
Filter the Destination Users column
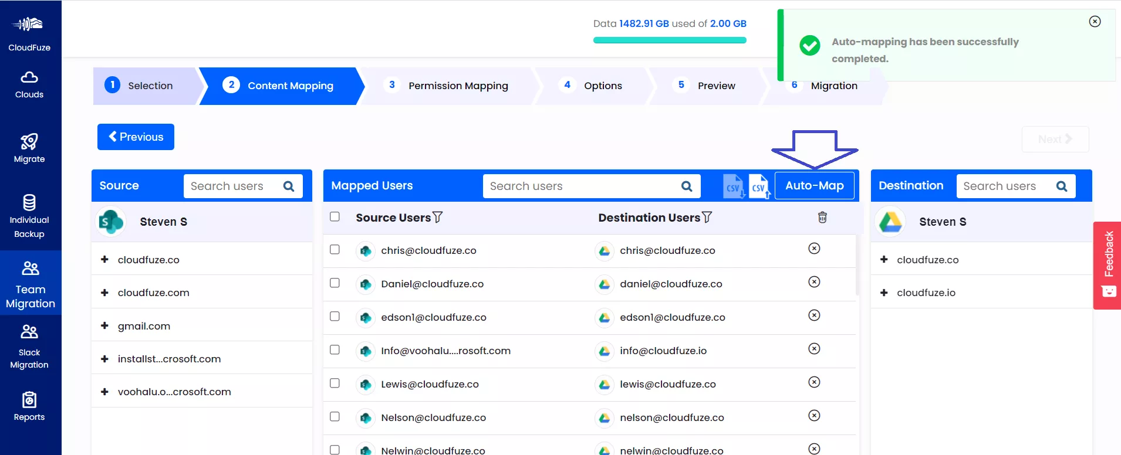point(707,218)
